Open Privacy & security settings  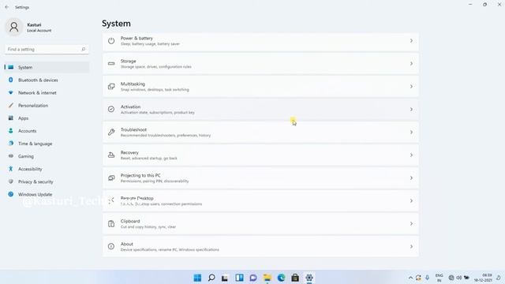pos(47,181)
